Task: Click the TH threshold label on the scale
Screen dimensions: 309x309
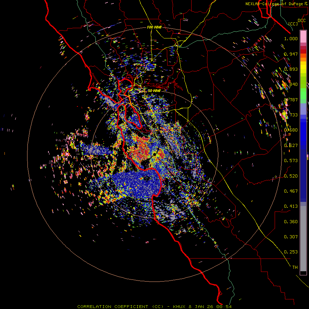Action: pos(295,267)
